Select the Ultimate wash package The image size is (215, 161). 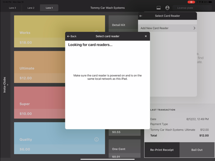click(x=40, y=67)
